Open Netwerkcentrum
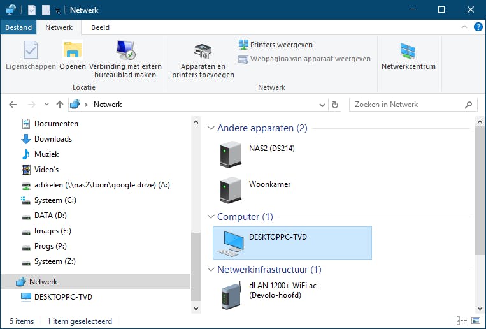 (408, 56)
